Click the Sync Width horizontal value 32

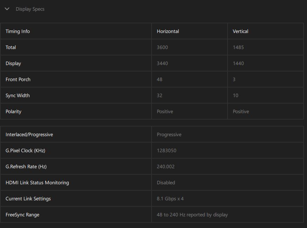click(160, 96)
